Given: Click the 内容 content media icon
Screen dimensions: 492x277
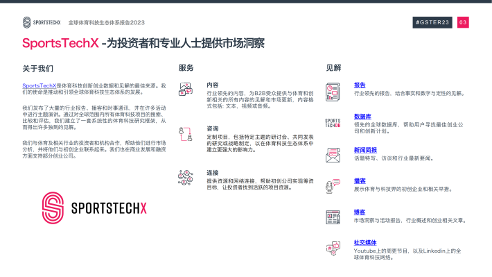Looking at the screenshot, I should click(x=186, y=89).
